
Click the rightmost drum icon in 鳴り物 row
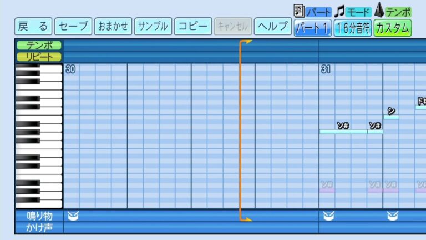[392, 215]
